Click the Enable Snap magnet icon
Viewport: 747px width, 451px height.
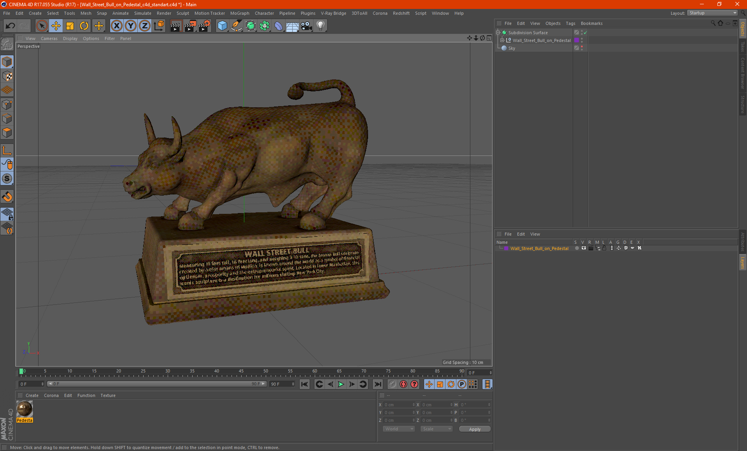click(x=7, y=197)
